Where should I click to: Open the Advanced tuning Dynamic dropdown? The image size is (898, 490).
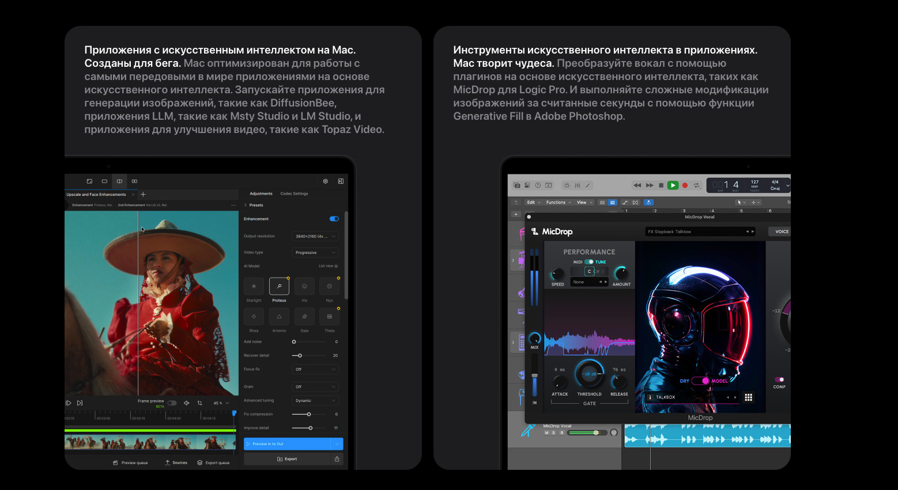pyautogui.click(x=315, y=400)
